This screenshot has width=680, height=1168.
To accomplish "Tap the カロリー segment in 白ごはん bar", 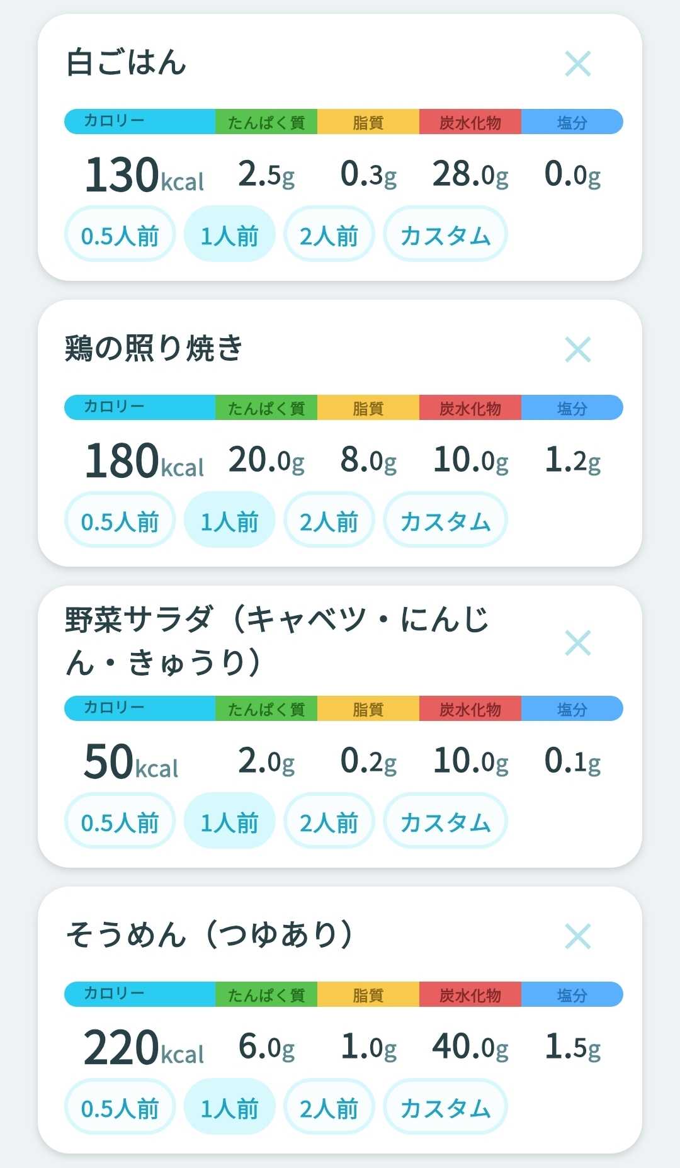I will [140, 122].
